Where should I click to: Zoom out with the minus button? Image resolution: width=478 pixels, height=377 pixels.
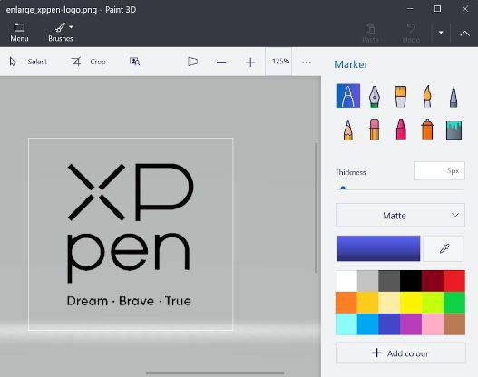[x=221, y=63]
